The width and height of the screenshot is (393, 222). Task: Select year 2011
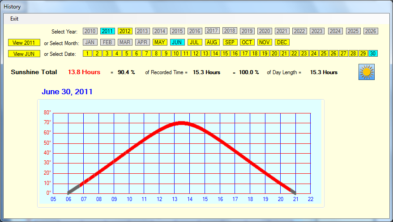pyautogui.click(x=107, y=31)
